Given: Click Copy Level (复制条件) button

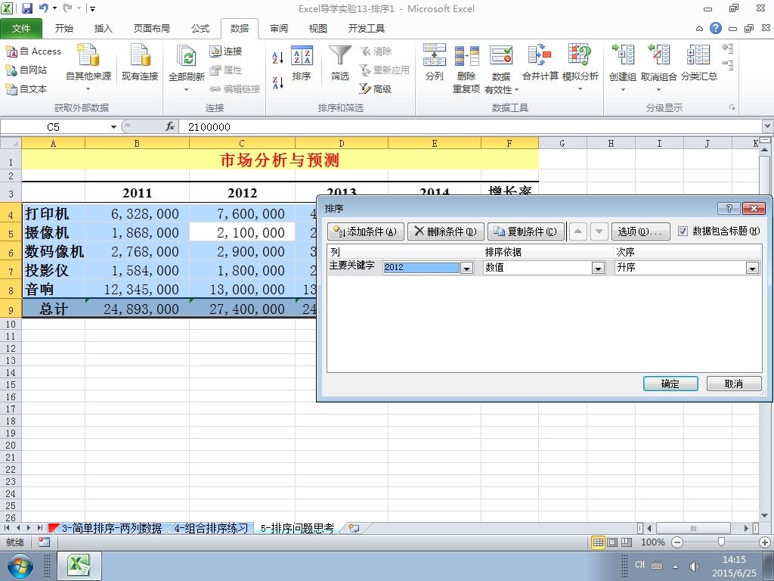Looking at the screenshot, I should (526, 231).
